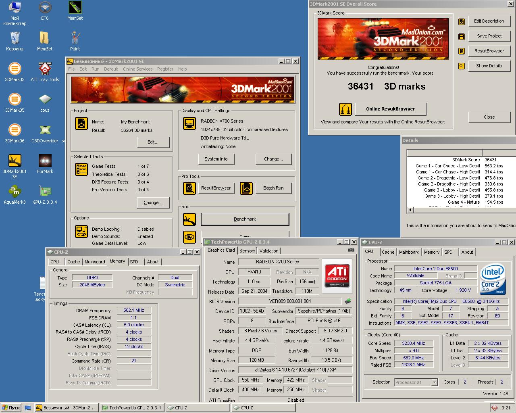Launch the FurMark desktop shortcut
The height and width of the screenshot is (413, 516).
pyautogui.click(x=45, y=164)
